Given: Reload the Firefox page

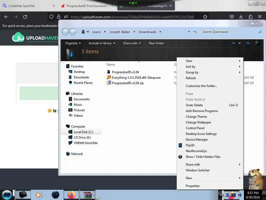Looking at the screenshot, I should 25,17.
